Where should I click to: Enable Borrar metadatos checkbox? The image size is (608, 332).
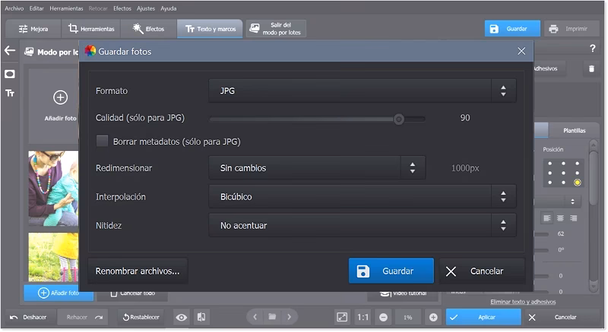pyautogui.click(x=102, y=141)
